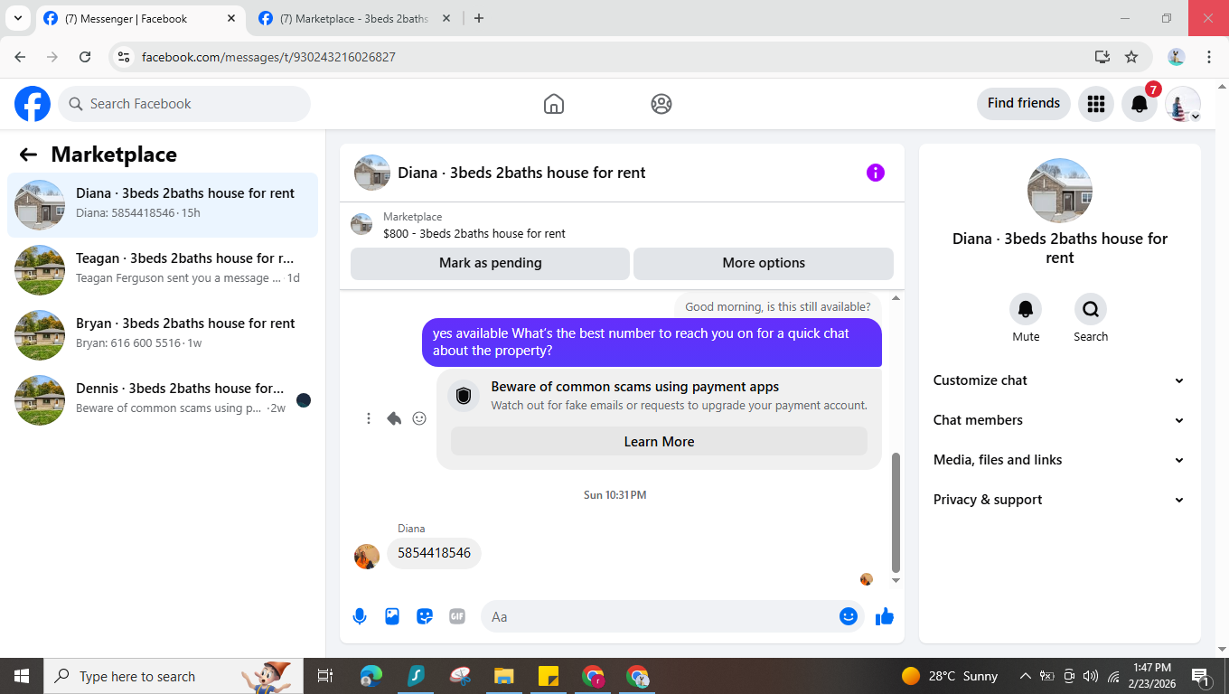Viewport: 1229px width, 694px height.
Task: Bookmark this tab star icon
Action: click(1131, 57)
